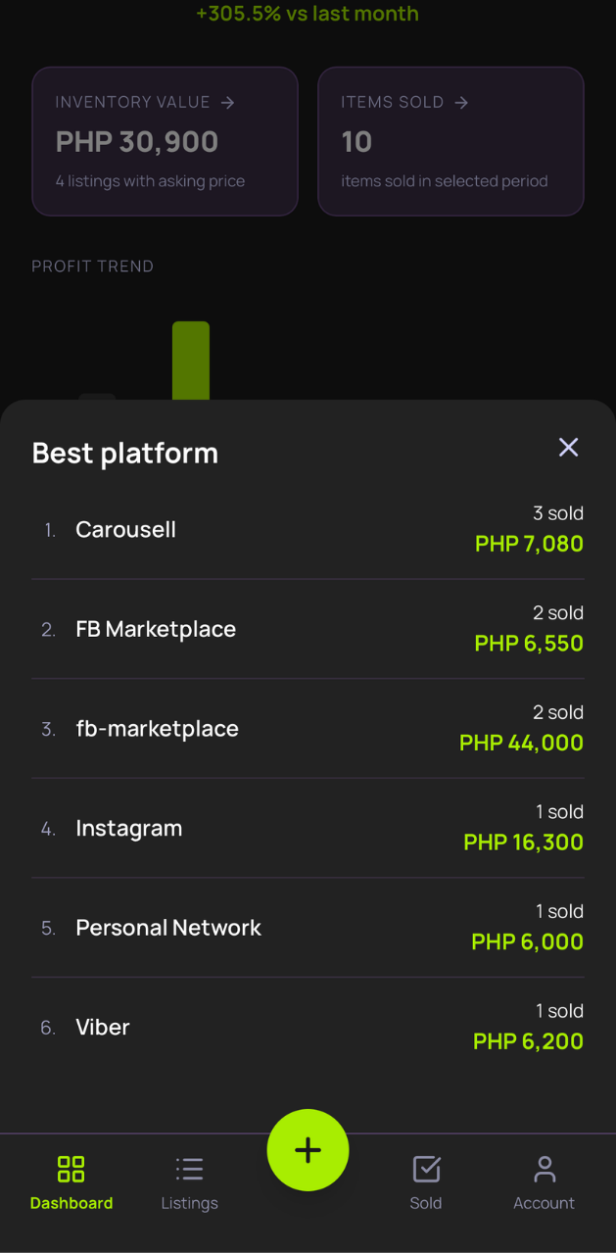The image size is (616, 1253).
Task: Switch to the Sold tab
Action: click(426, 1181)
